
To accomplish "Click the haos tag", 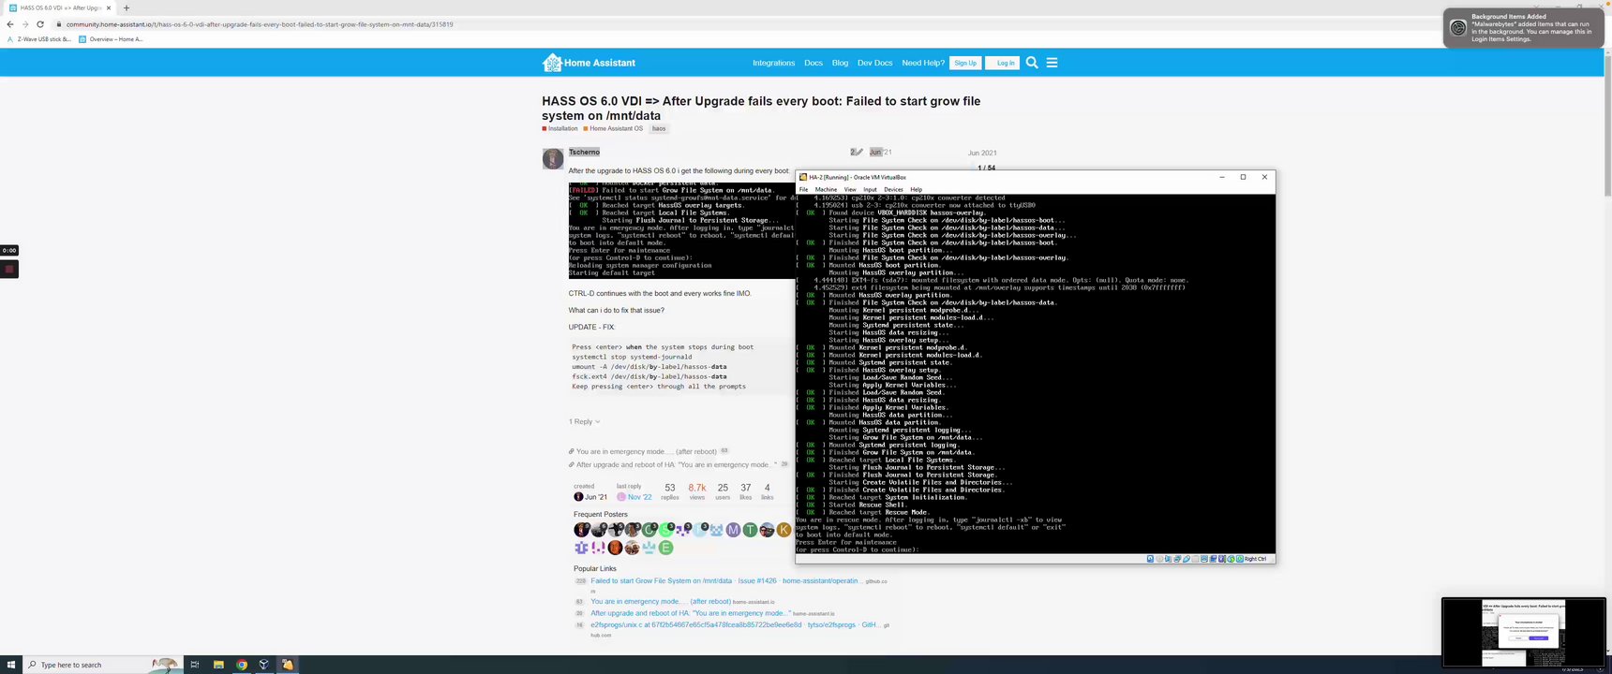I will tap(659, 128).
